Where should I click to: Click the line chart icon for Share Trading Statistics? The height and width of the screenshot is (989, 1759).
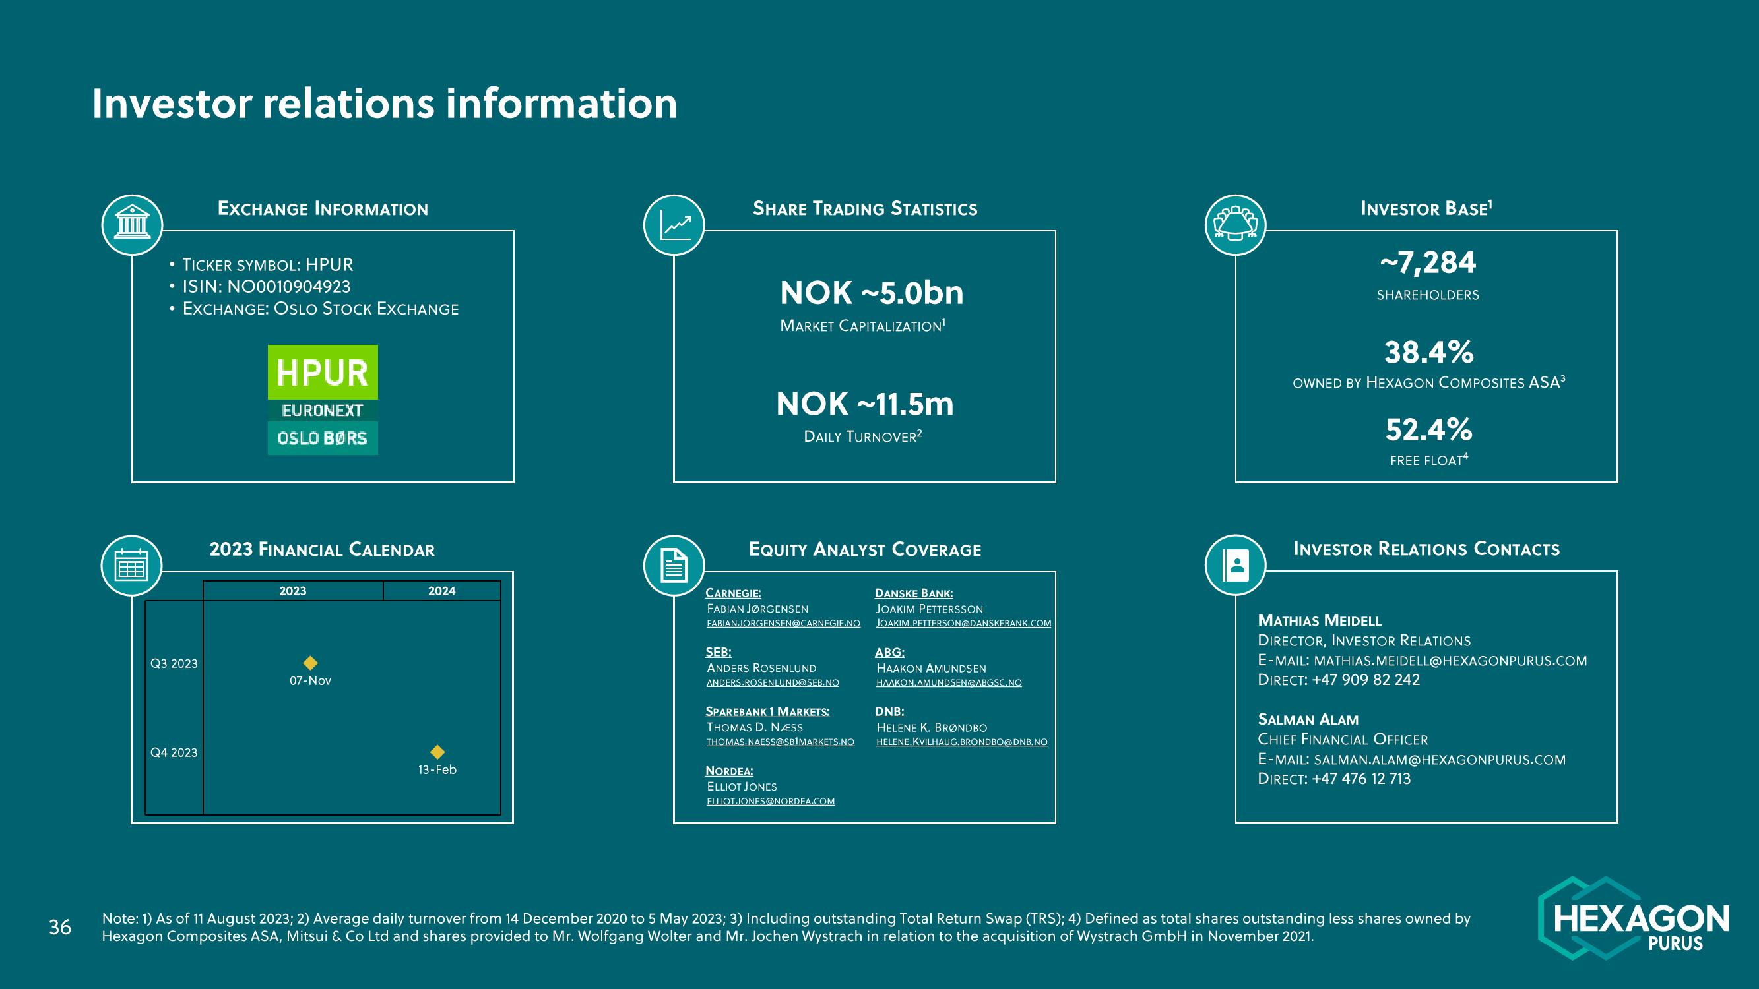(674, 225)
